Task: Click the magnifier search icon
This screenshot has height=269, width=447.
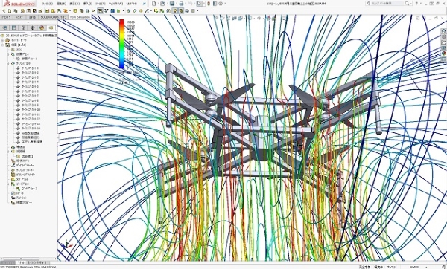Action: [x=407, y=4]
